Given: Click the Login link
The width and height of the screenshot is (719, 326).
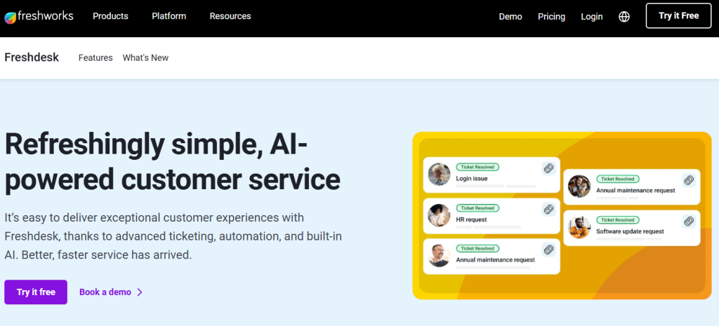Looking at the screenshot, I should (x=591, y=17).
